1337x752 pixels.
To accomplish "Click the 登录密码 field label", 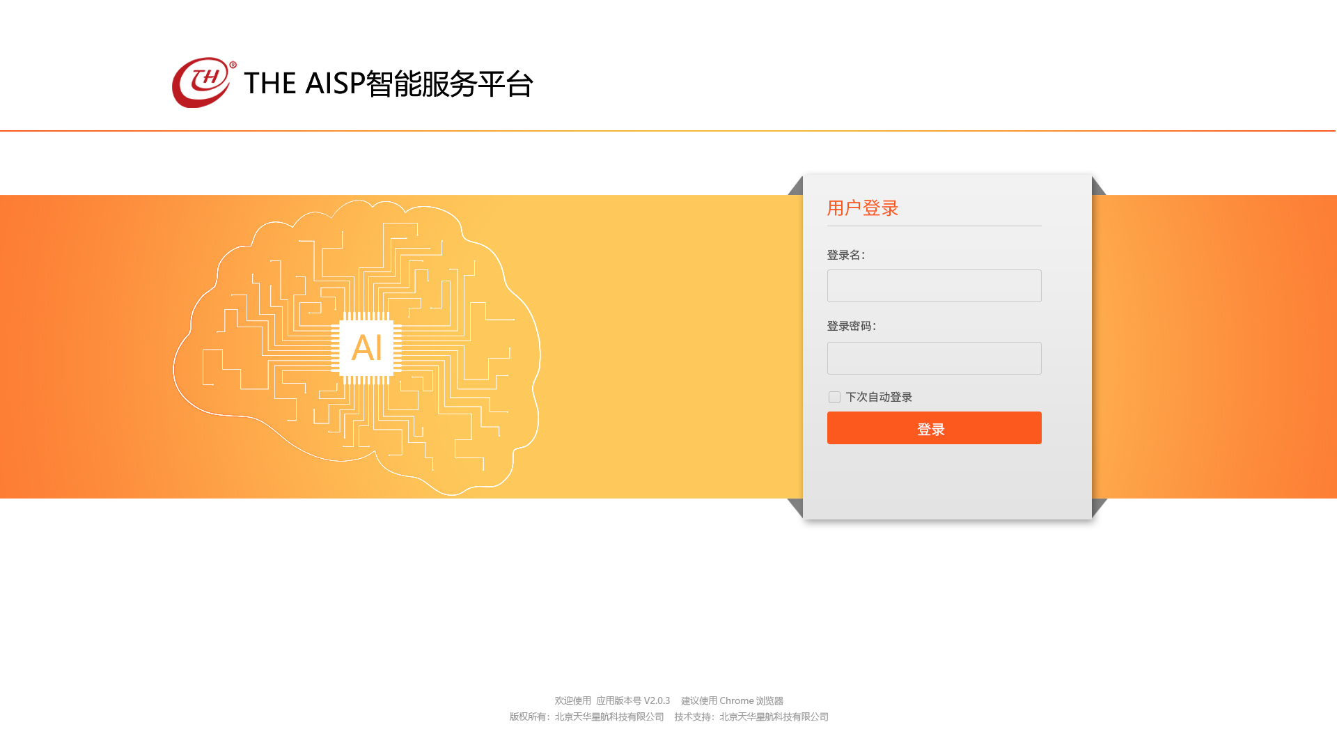I will pyautogui.click(x=851, y=327).
